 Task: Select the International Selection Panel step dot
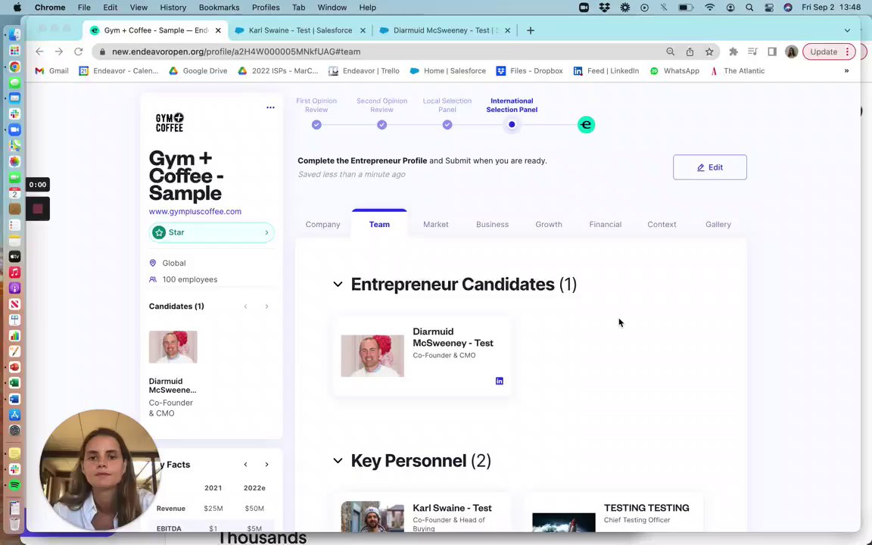click(x=512, y=125)
